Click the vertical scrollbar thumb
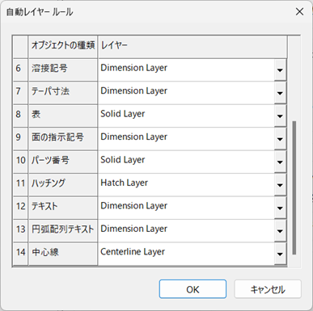 (x=294, y=187)
